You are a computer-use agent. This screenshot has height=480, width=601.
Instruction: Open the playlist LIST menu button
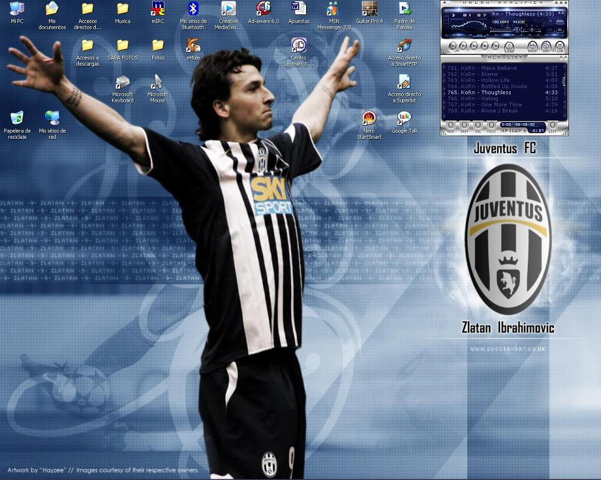point(553,127)
